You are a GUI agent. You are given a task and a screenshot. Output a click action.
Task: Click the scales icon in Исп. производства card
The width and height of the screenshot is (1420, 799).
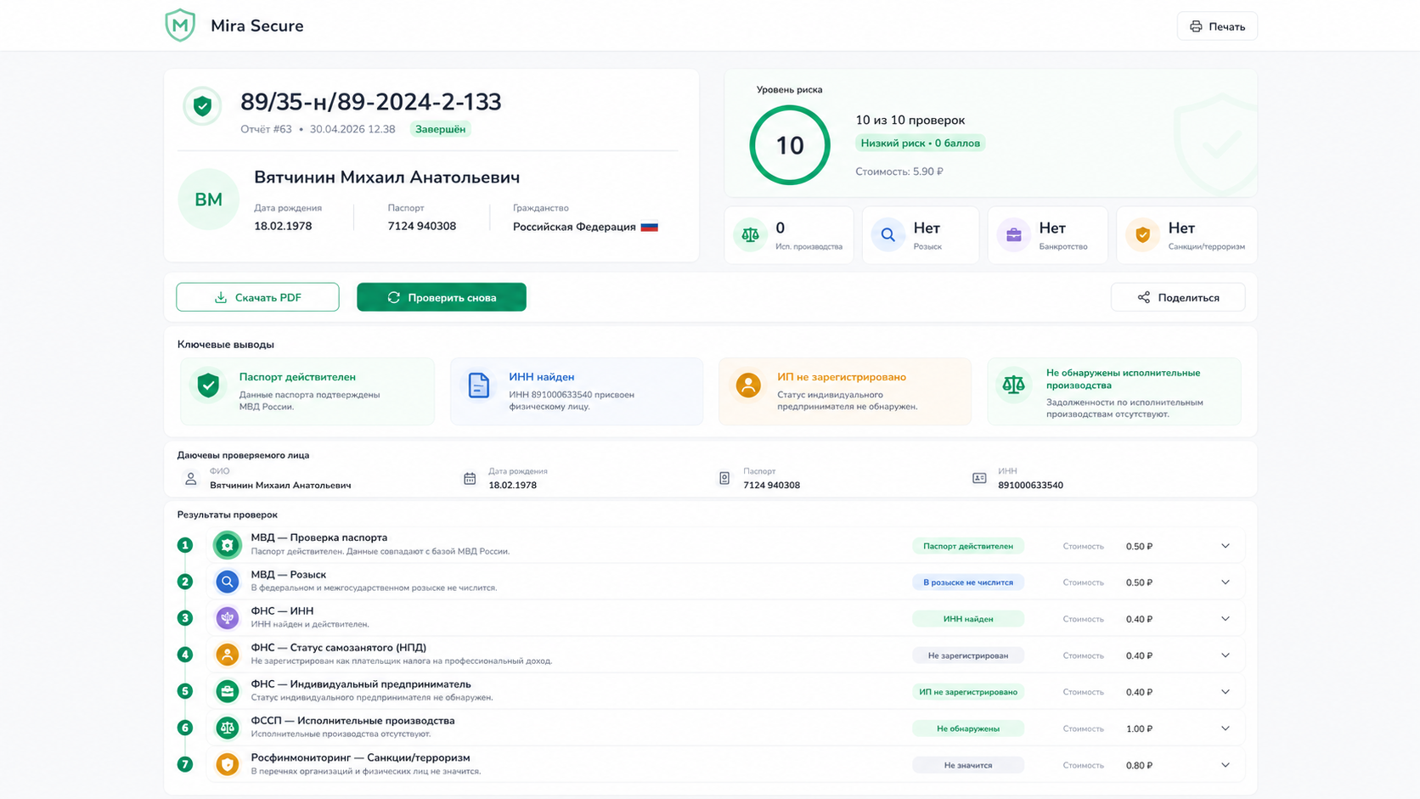pos(750,234)
